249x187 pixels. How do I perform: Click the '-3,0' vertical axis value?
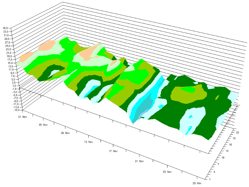tap(14, 92)
